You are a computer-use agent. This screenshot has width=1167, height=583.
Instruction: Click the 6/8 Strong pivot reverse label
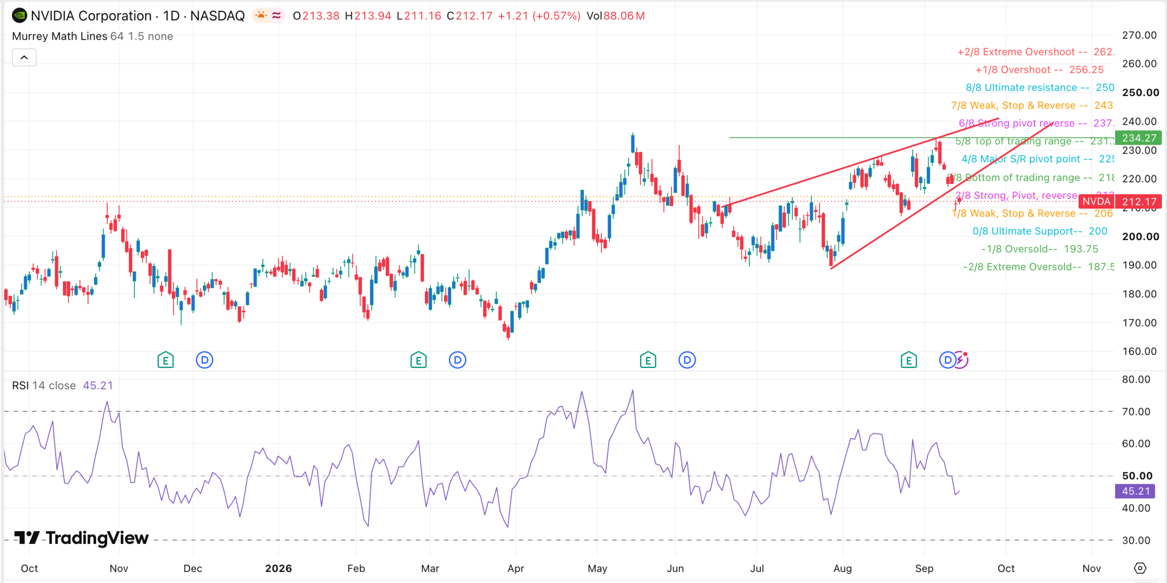[x=1036, y=123]
